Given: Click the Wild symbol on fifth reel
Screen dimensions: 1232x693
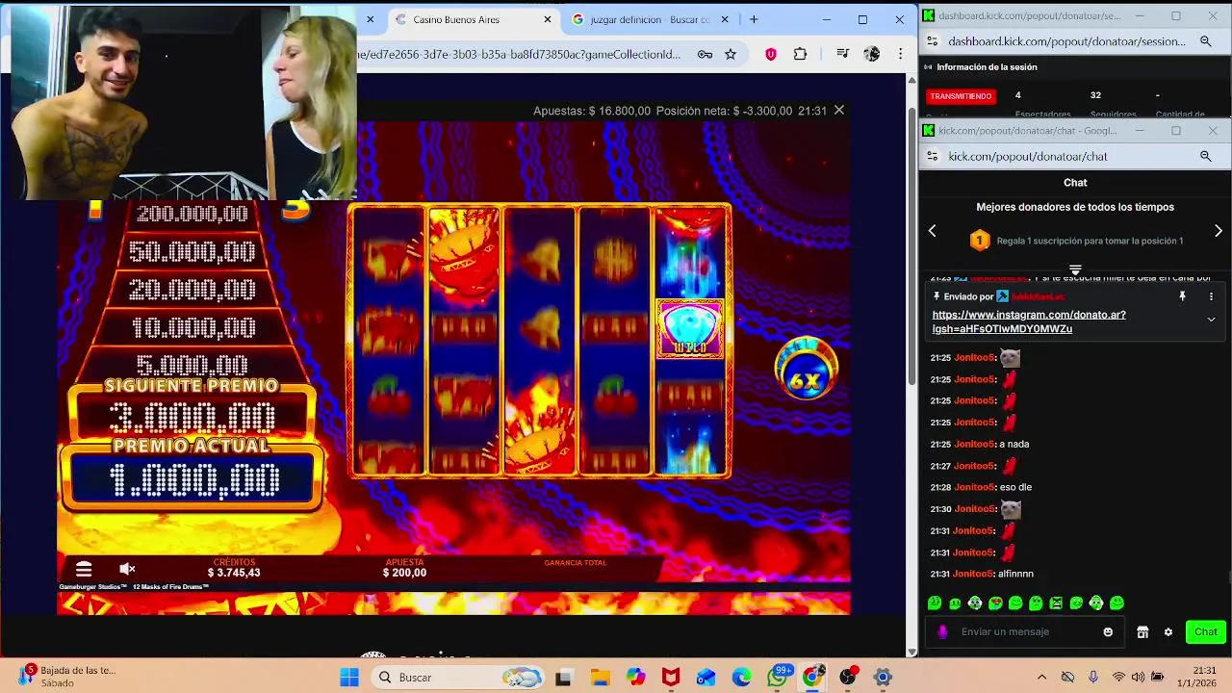Looking at the screenshot, I should [690, 328].
